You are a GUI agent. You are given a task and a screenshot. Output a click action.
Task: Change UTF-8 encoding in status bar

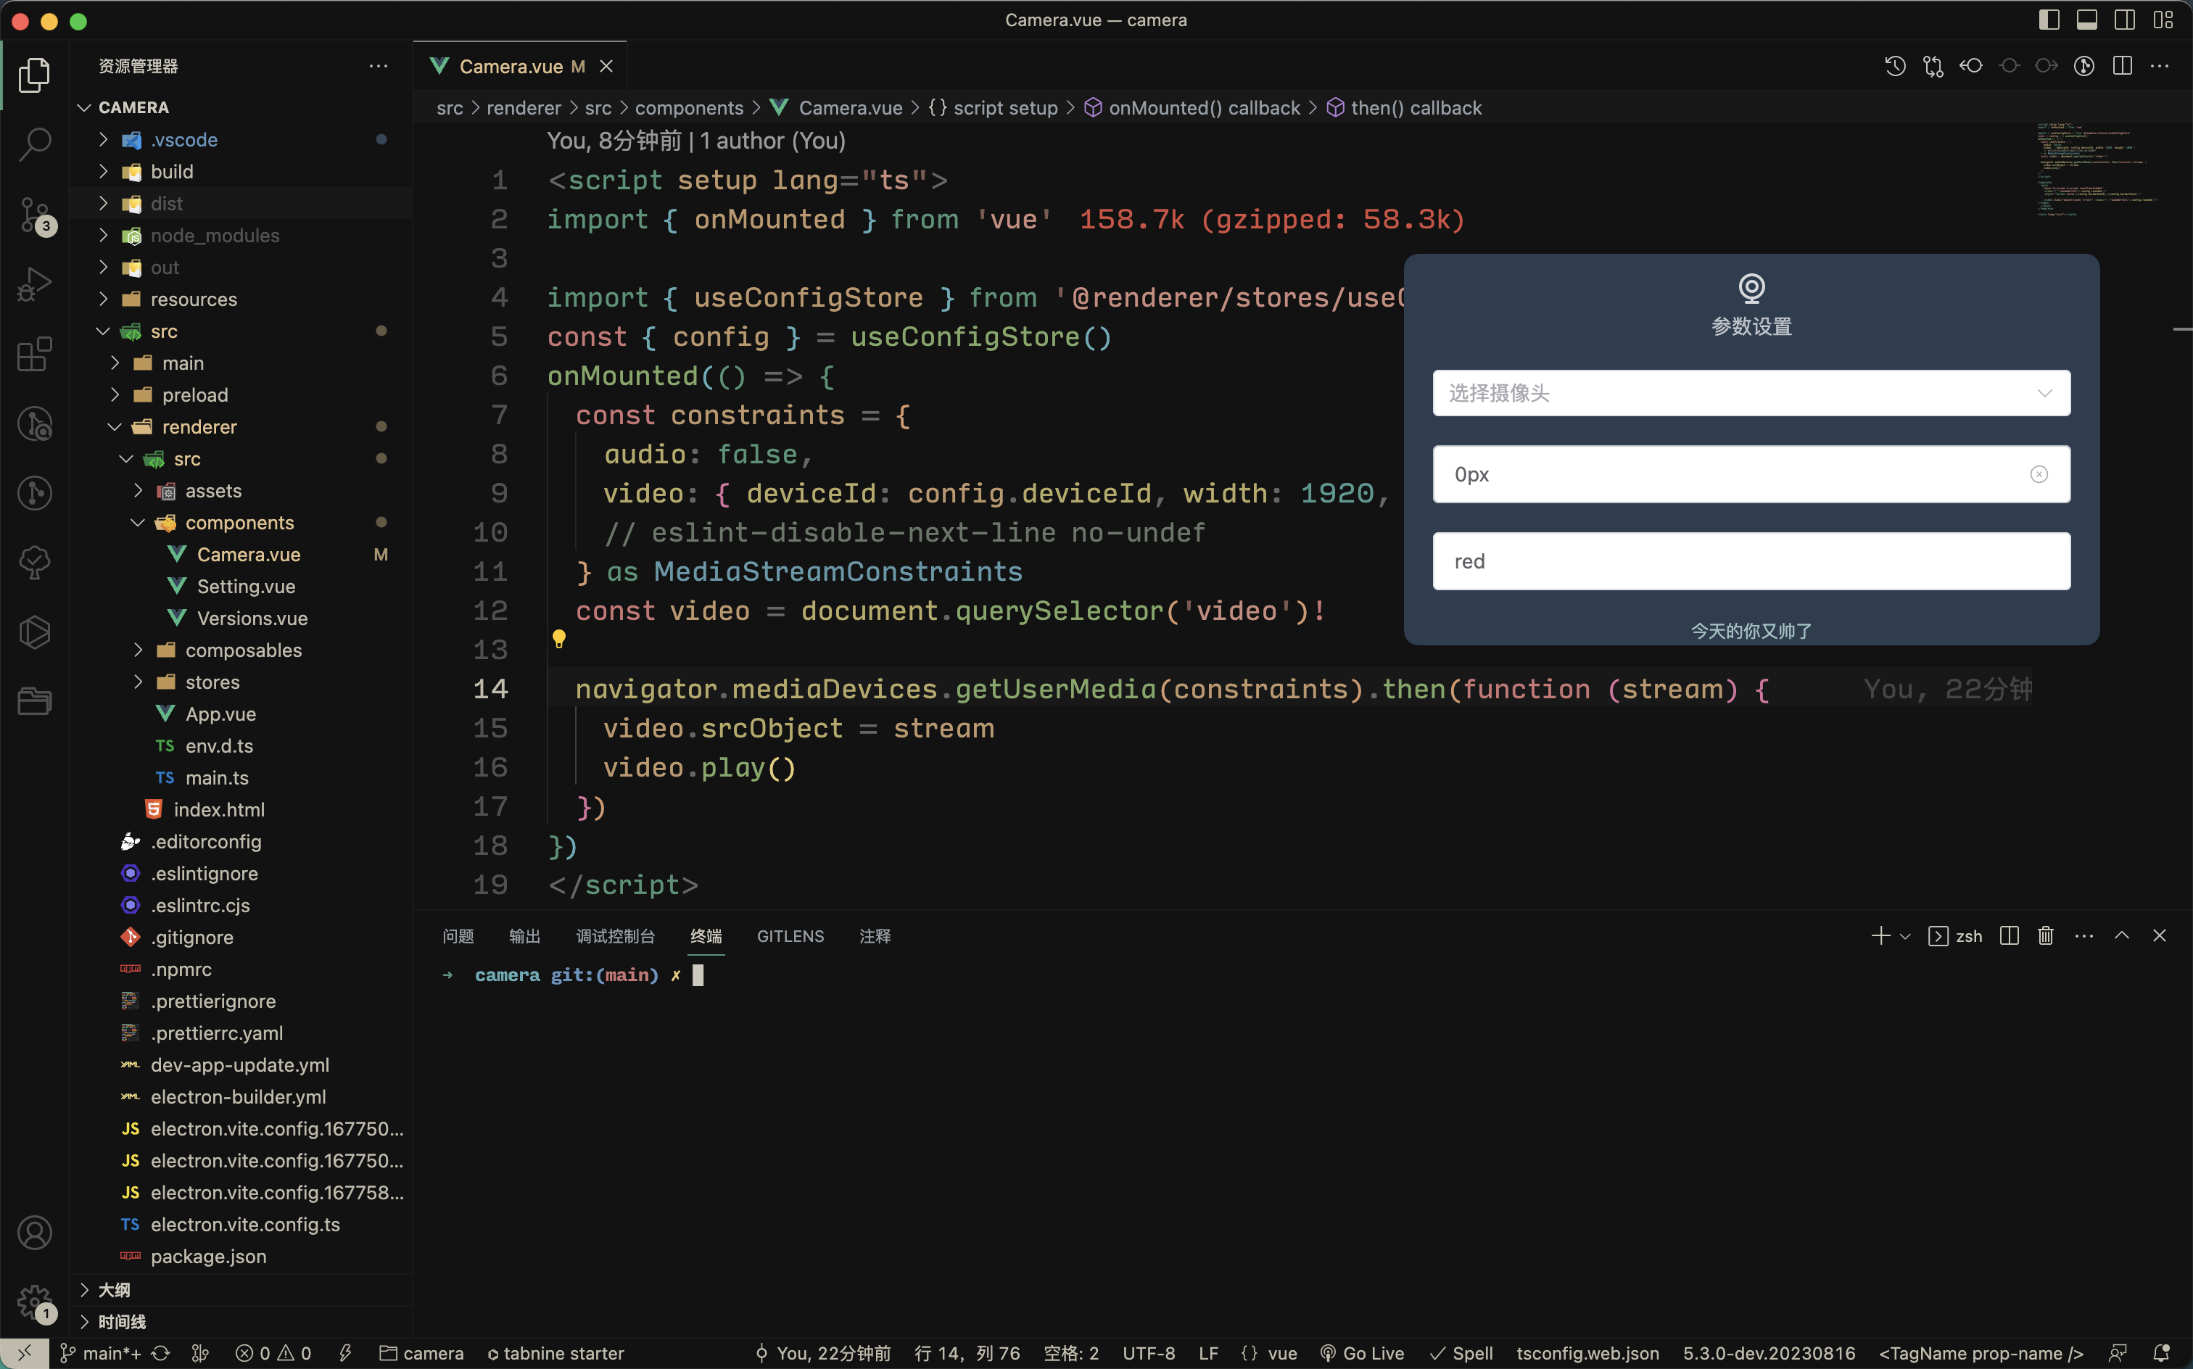(1148, 1353)
